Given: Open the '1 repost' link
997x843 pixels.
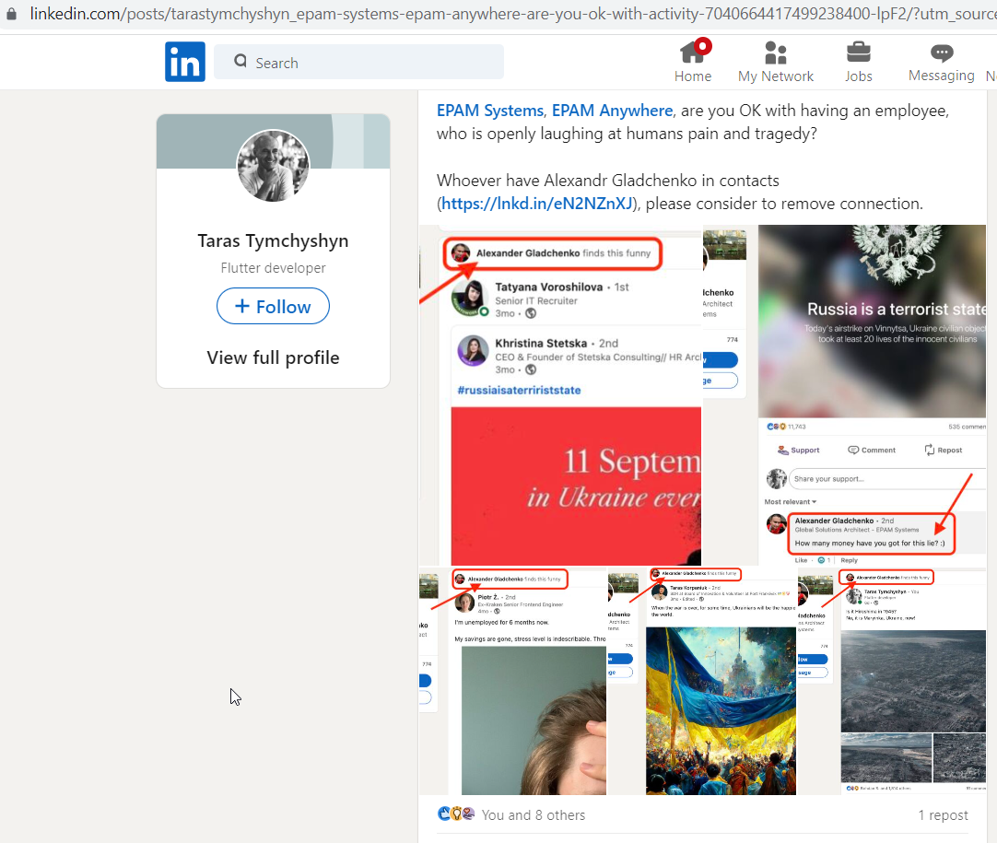Looking at the screenshot, I should coord(943,815).
